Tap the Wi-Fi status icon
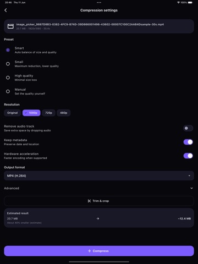This screenshot has width=198, height=264. click(x=178, y=3)
